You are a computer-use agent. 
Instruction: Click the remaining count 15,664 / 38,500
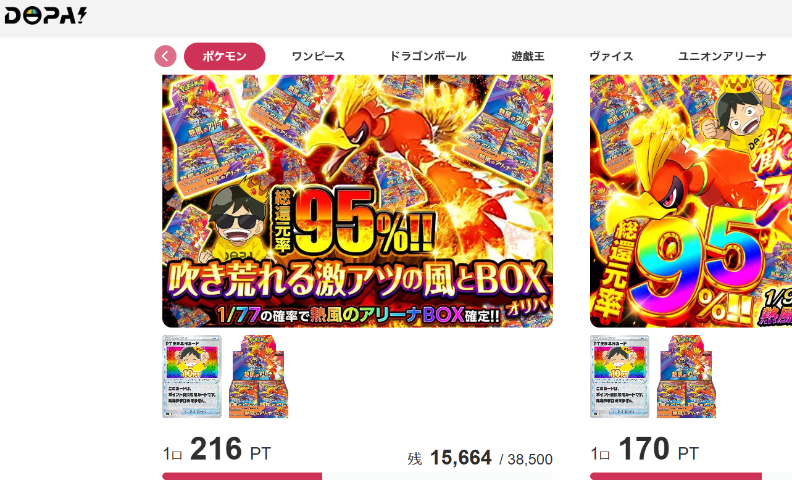click(x=480, y=458)
